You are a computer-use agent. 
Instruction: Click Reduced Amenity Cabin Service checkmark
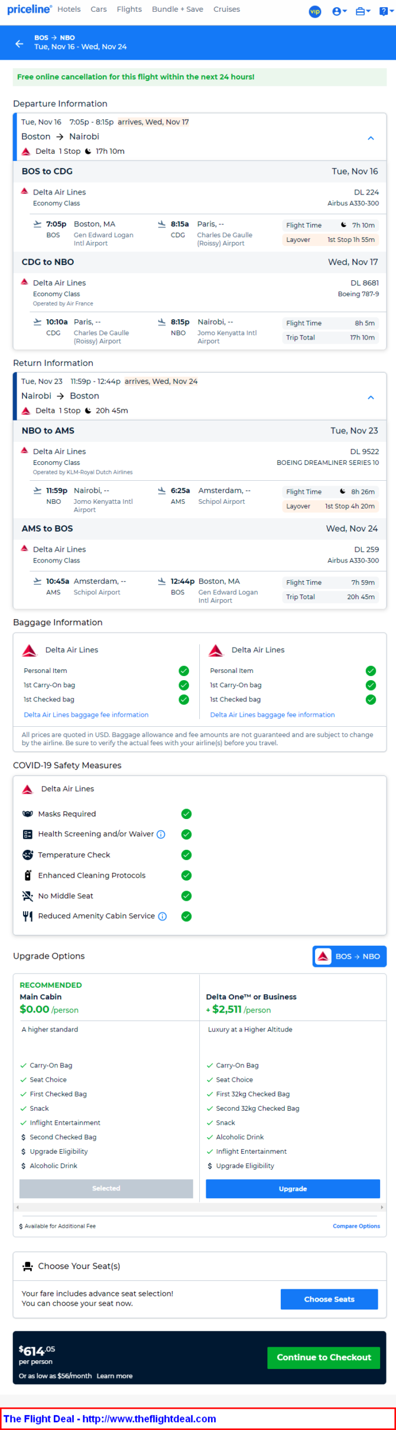pos(186,916)
